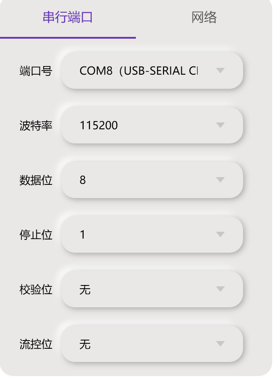Click the 波特率 dropdown arrow icon
The image size is (279, 387).
tap(220, 125)
